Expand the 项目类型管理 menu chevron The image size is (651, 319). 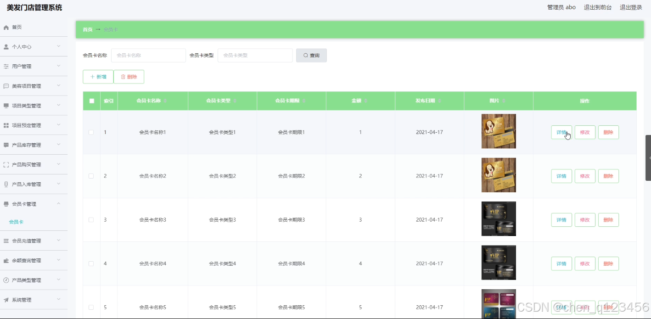pyautogui.click(x=58, y=106)
